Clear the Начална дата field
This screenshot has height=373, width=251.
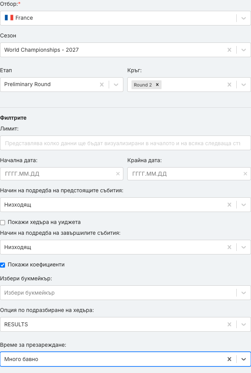pos(118,174)
